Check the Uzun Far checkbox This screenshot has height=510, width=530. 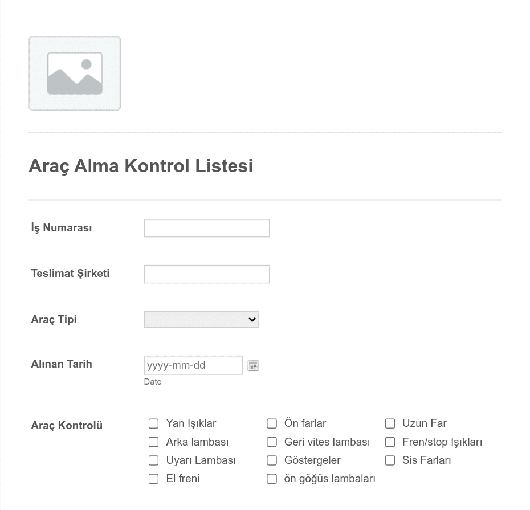click(390, 423)
